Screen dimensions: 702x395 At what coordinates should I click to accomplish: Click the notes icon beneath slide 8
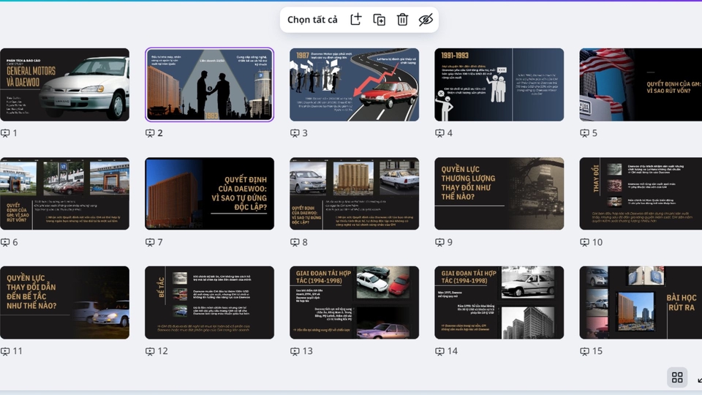tap(295, 242)
